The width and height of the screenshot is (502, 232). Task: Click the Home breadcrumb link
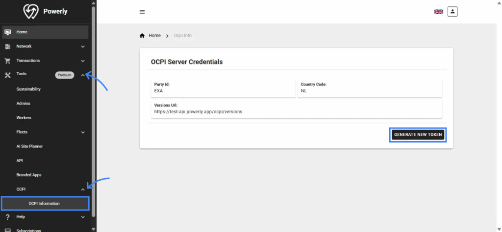point(154,36)
